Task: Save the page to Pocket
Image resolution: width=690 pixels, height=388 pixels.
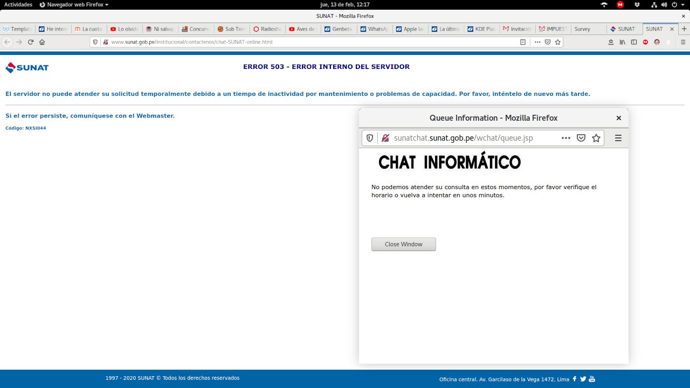Action: click(x=548, y=41)
